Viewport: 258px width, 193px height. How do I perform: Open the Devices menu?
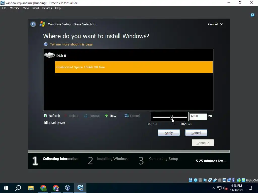(x=47, y=8)
